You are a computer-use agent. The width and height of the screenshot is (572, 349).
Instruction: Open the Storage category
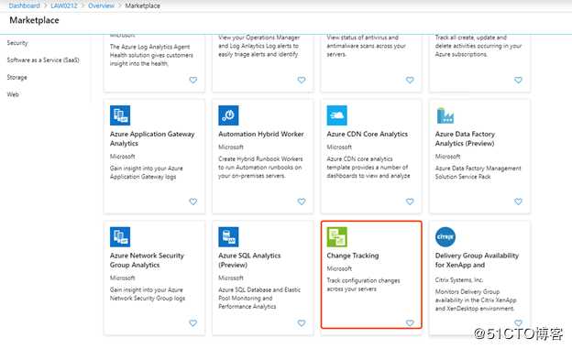coord(16,77)
